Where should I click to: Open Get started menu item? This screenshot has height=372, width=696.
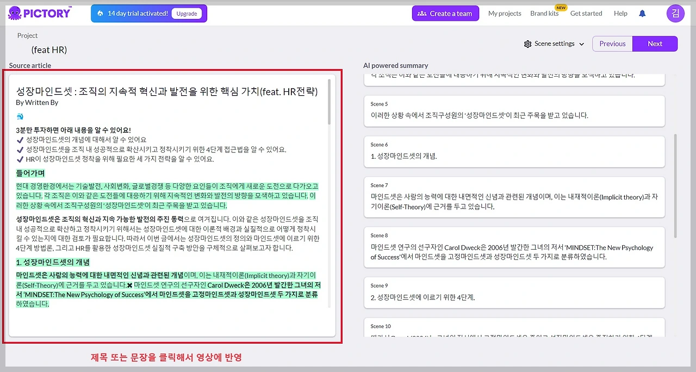(x=586, y=14)
